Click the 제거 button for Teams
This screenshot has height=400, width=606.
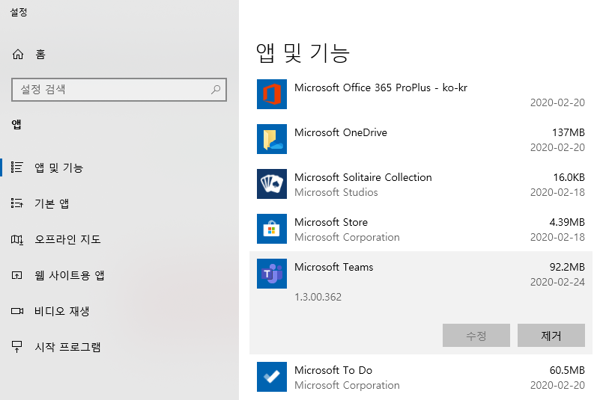pos(551,335)
